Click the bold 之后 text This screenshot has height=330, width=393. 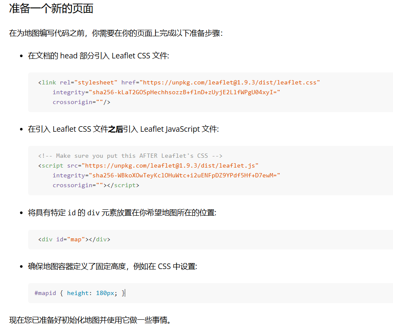click(115, 129)
